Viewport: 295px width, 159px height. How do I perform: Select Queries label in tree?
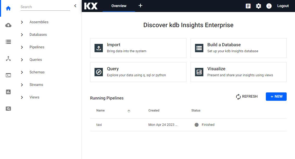click(x=36, y=60)
